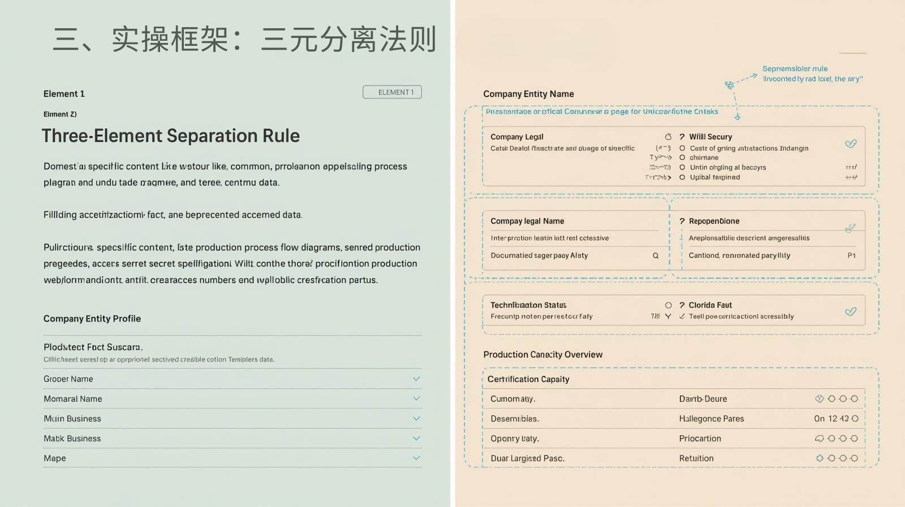Expand the Mape row chevron
905x507 pixels.
coord(416,458)
